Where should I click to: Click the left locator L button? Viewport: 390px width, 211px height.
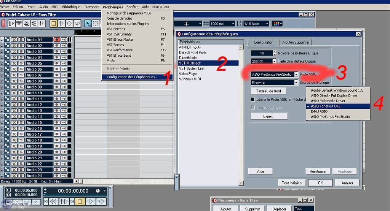8,190
